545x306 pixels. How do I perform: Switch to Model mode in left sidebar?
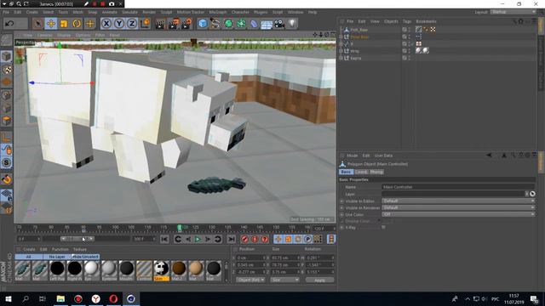[6, 57]
